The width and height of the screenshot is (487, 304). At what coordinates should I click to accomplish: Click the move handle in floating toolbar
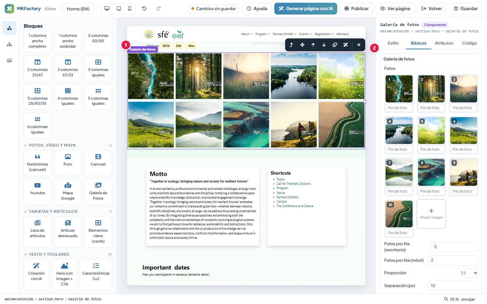click(302, 45)
